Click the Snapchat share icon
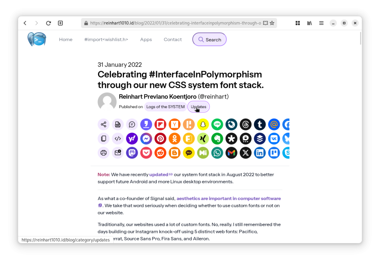This screenshot has height=263, width=380. tap(203, 124)
